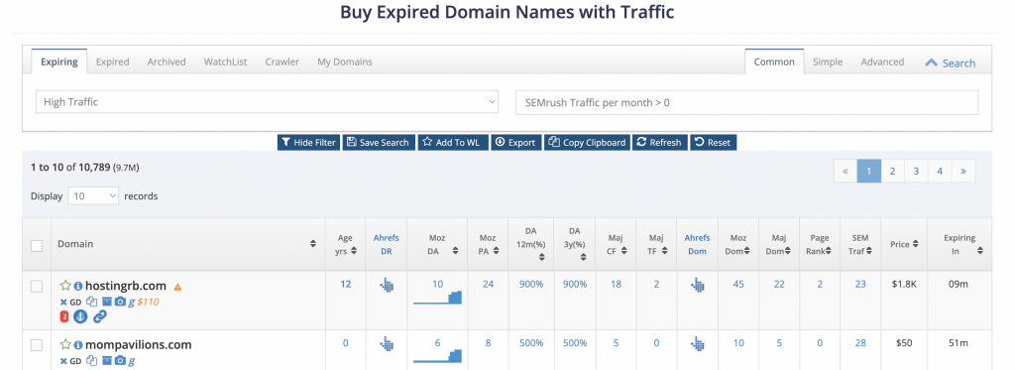Check the mompavilions.com row checkbox
Screen dimensions: 1015x370
click(37, 345)
